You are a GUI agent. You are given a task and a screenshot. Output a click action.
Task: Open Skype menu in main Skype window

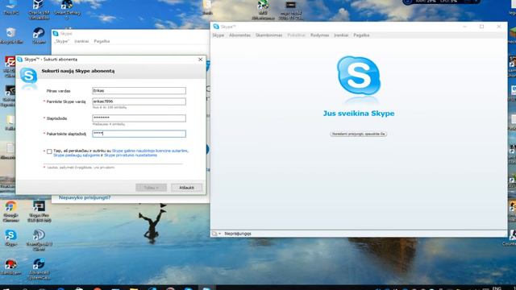(x=218, y=35)
